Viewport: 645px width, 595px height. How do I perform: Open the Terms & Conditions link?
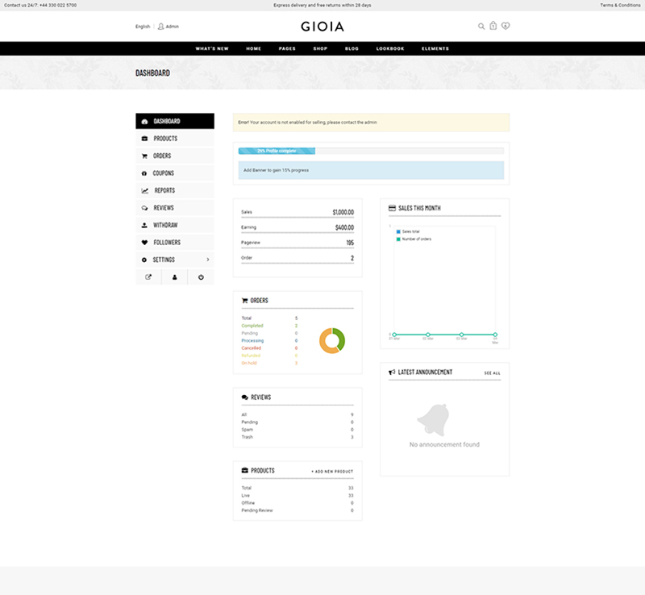coord(619,6)
